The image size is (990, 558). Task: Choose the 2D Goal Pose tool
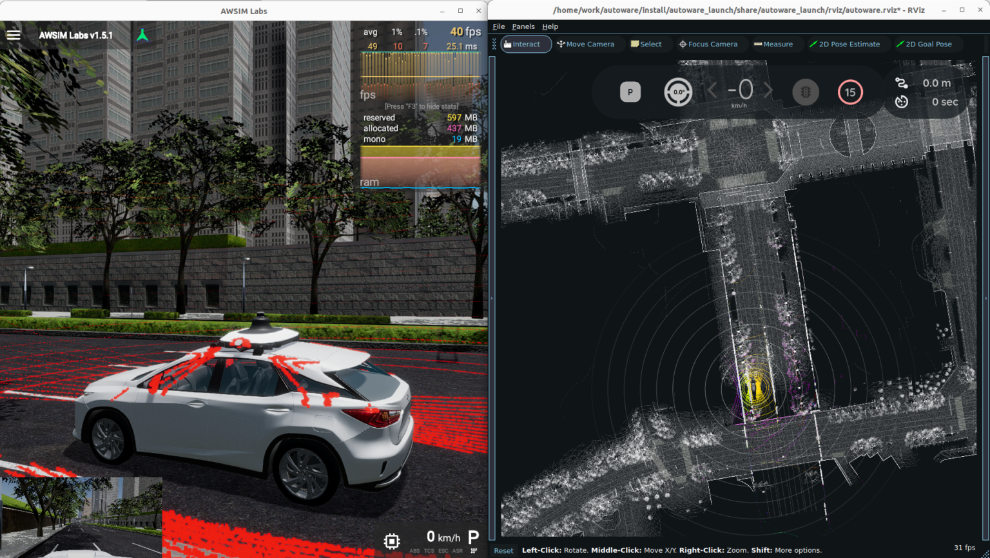(924, 44)
